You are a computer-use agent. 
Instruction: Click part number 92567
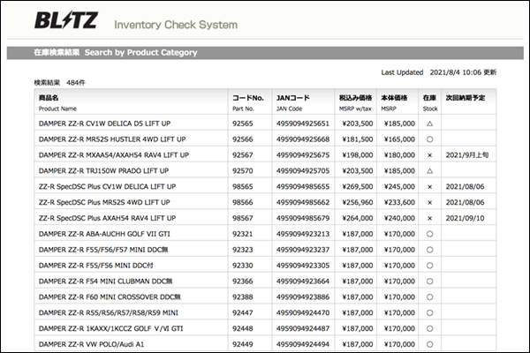pyautogui.click(x=243, y=155)
